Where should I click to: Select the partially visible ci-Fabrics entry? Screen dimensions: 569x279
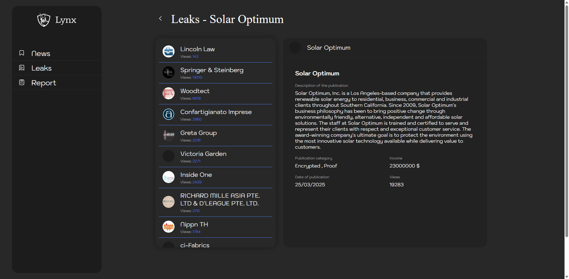point(195,245)
